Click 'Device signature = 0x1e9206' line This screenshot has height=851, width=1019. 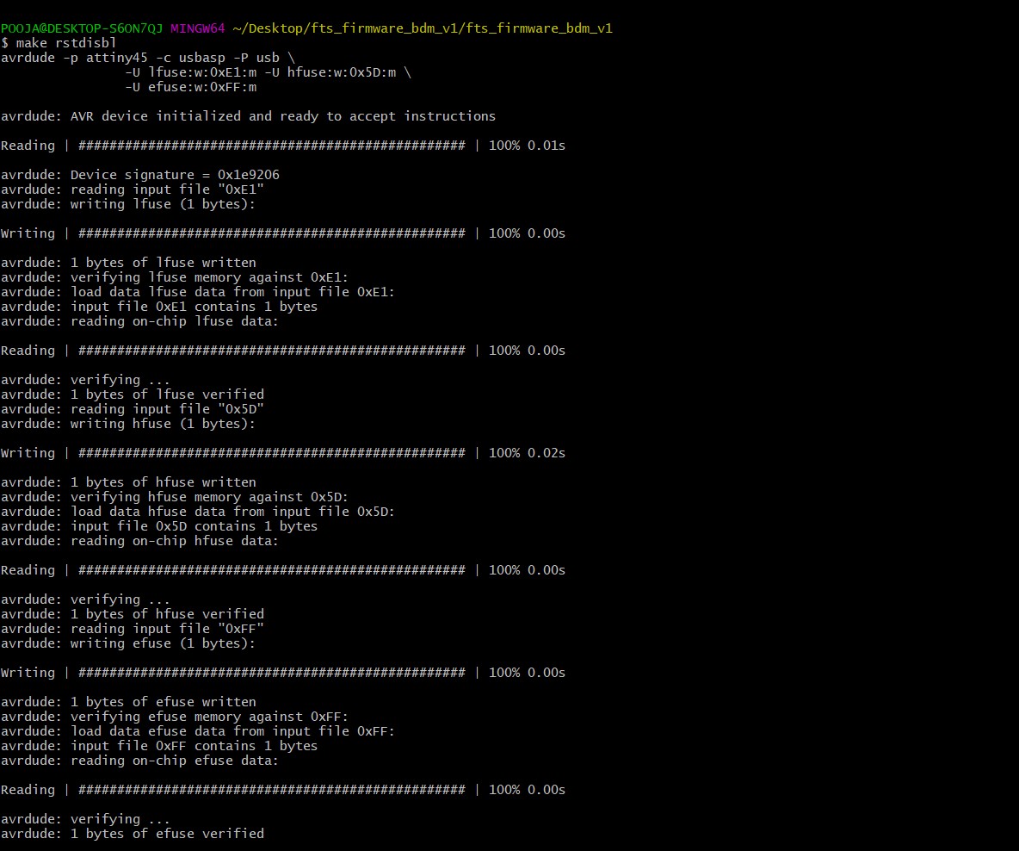tap(139, 175)
